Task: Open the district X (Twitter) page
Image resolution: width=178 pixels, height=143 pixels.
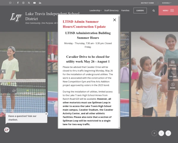Action: (29, 3)
